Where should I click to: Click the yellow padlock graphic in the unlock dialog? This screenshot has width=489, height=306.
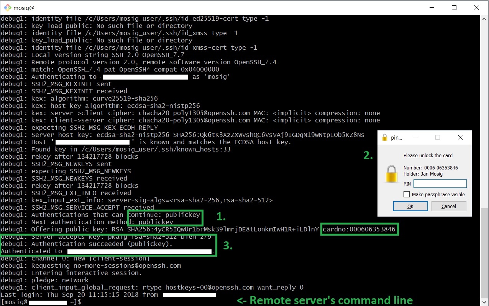coord(391,174)
